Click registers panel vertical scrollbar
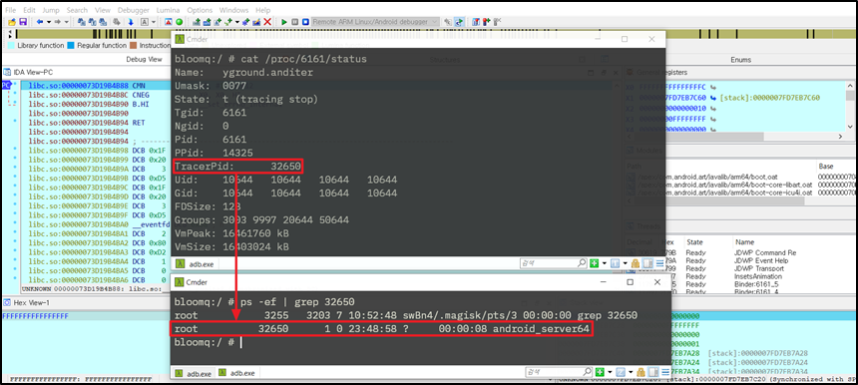858x385 pixels. [850, 107]
